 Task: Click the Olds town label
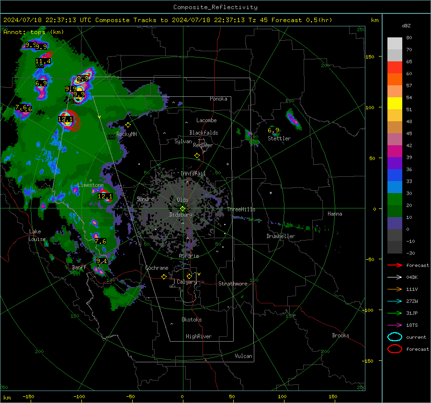182,200
